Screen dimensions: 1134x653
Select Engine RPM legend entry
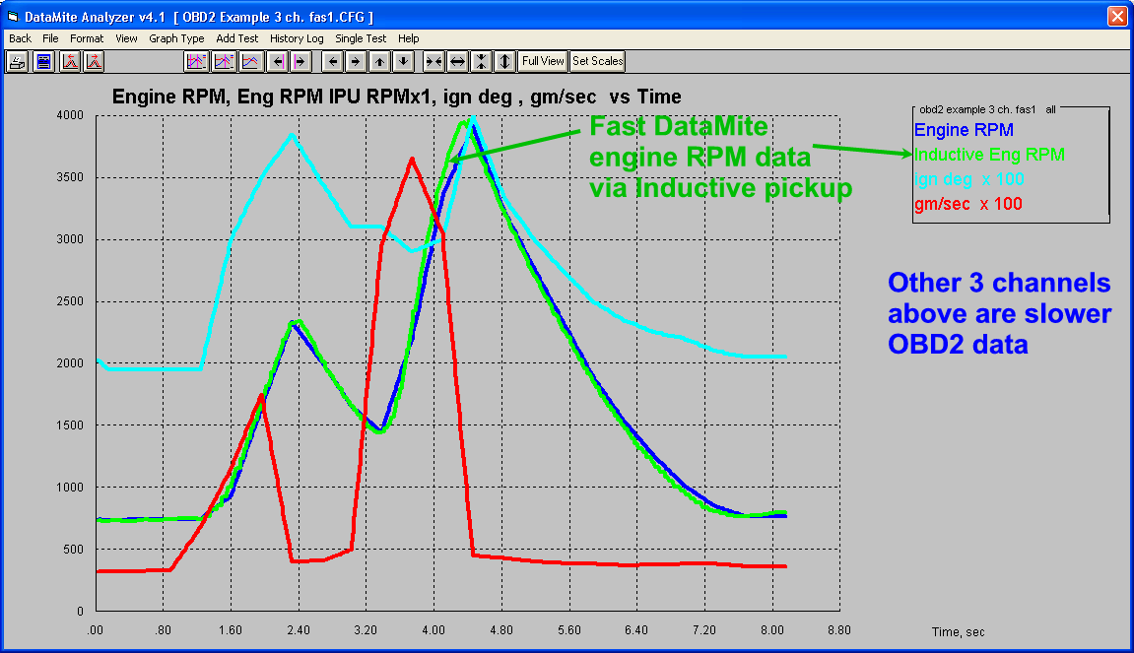click(964, 130)
